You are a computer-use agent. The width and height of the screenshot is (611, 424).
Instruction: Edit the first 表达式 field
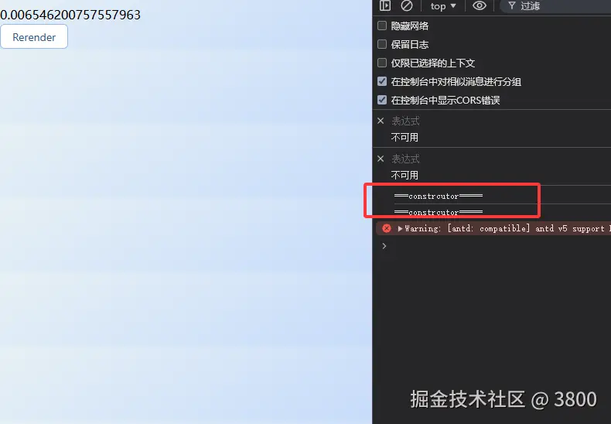pyautogui.click(x=405, y=121)
